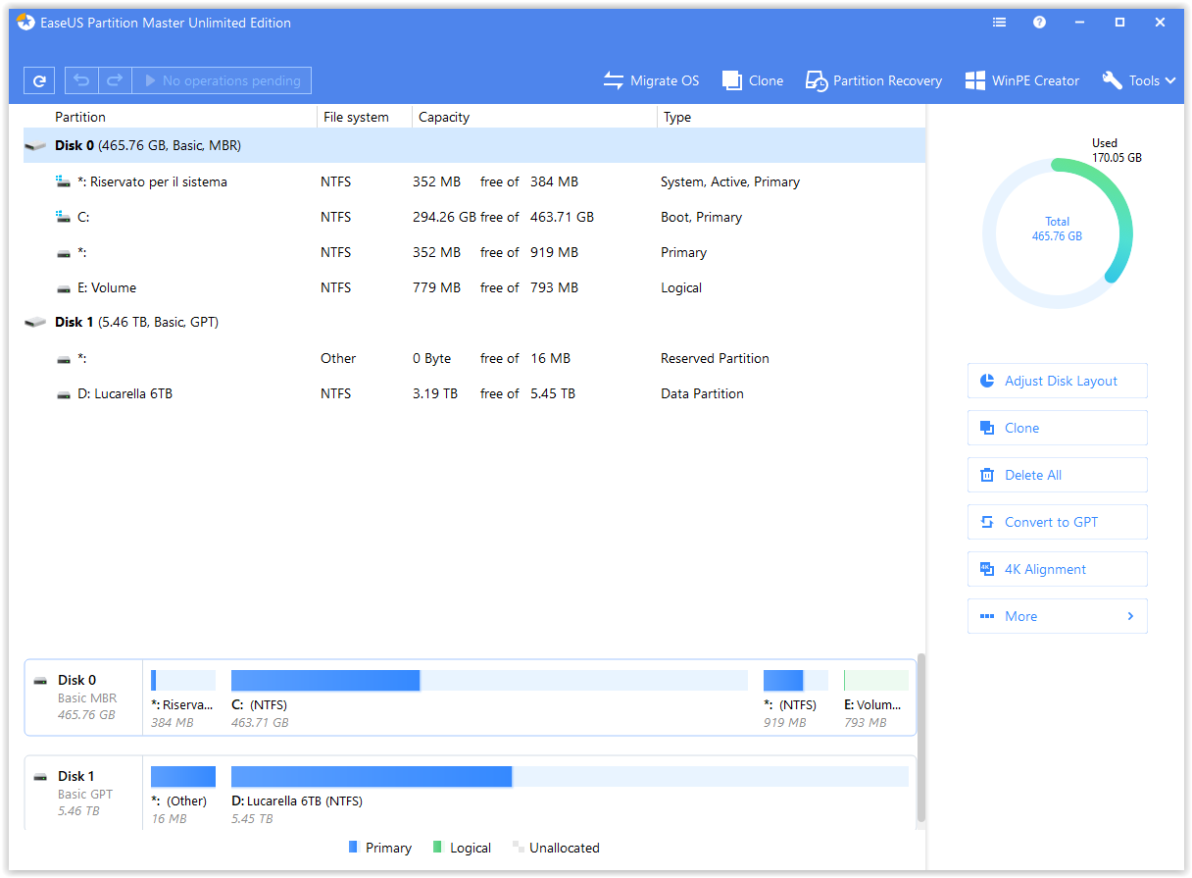Screen dimensions: 1192x878
Task: Click the C: partition Windows drive icon
Action: (x=64, y=217)
